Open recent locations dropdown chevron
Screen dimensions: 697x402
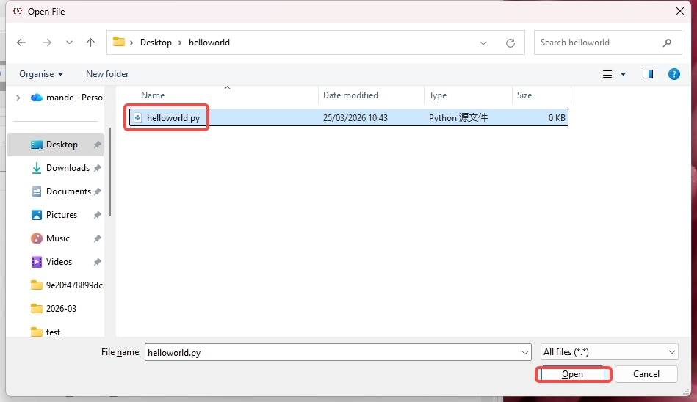point(70,43)
